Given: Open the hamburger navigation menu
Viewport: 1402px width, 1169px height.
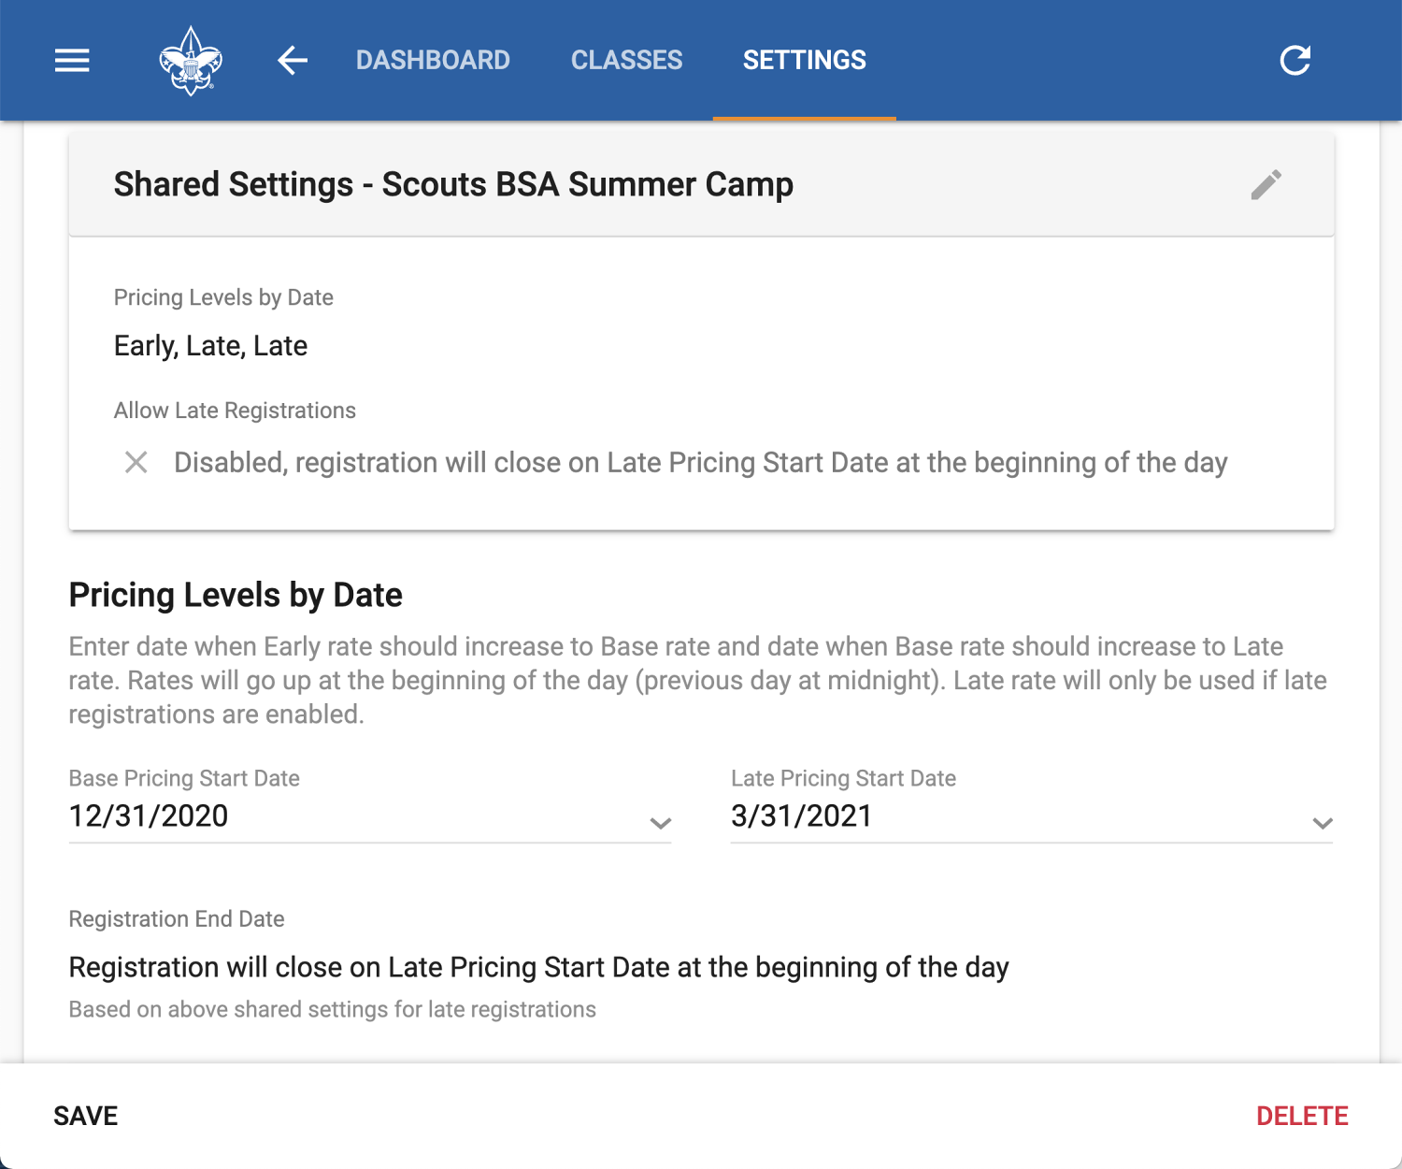Looking at the screenshot, I should (x=72, y=61).
